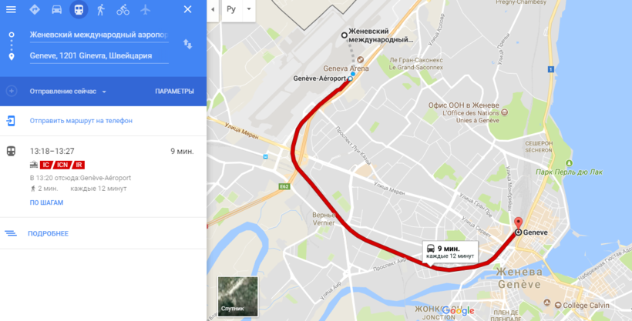The width and height of the screenshot is (632, 321).
Task: Select the best route directions icon
Action: 35,9
